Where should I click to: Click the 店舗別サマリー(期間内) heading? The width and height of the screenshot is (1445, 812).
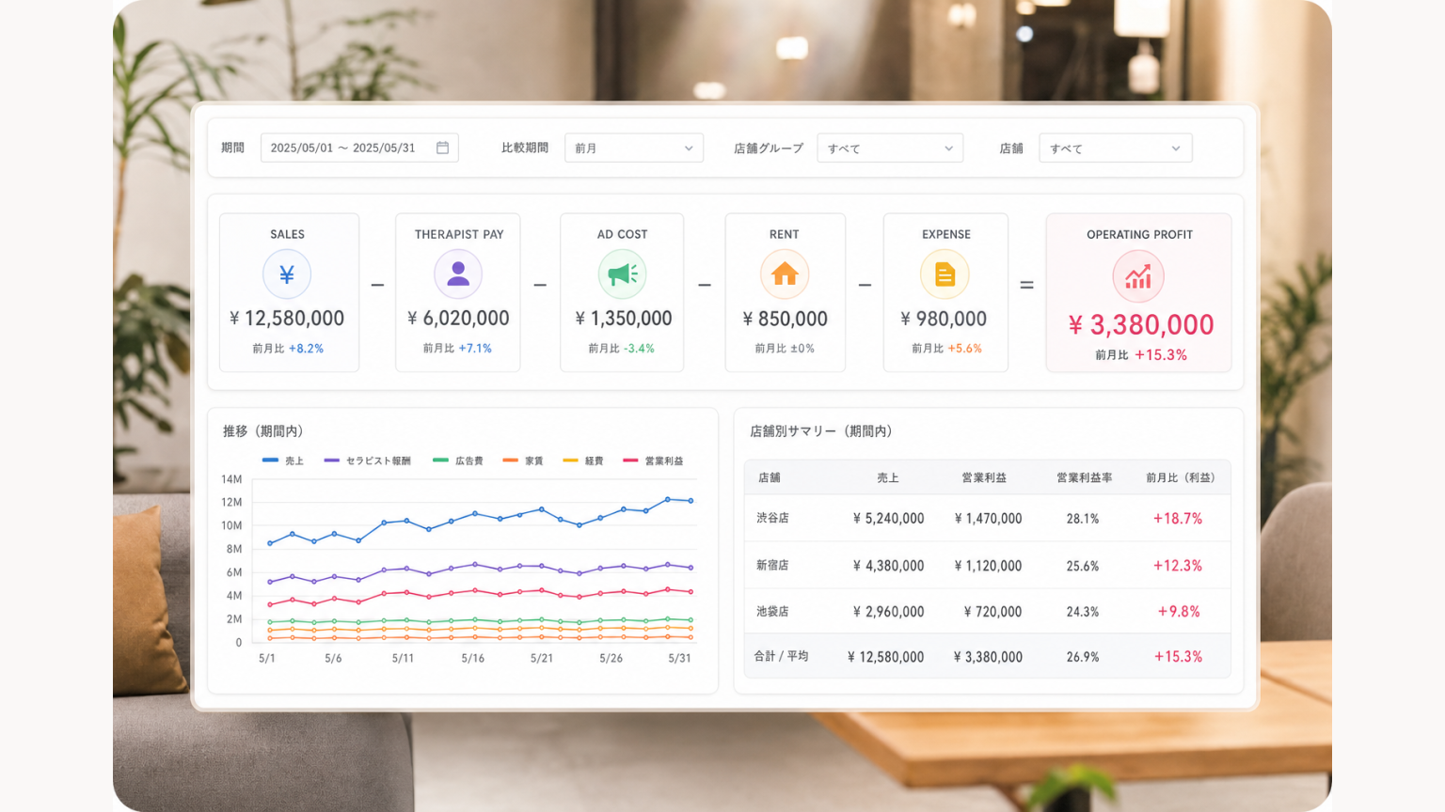click(820, 431)
